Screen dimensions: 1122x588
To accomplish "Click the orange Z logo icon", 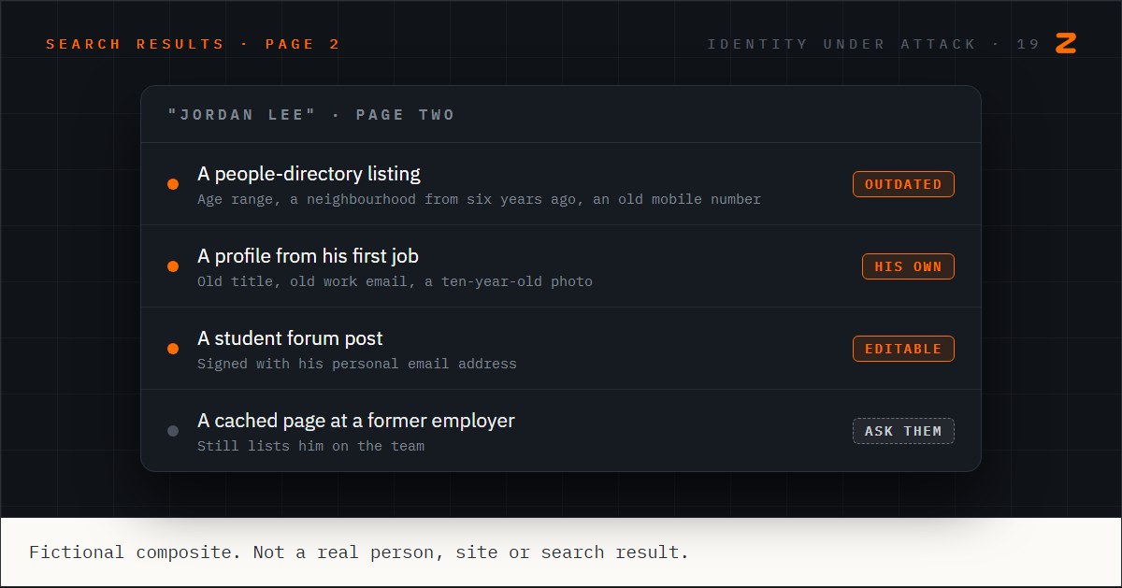I will (1066, 43).
